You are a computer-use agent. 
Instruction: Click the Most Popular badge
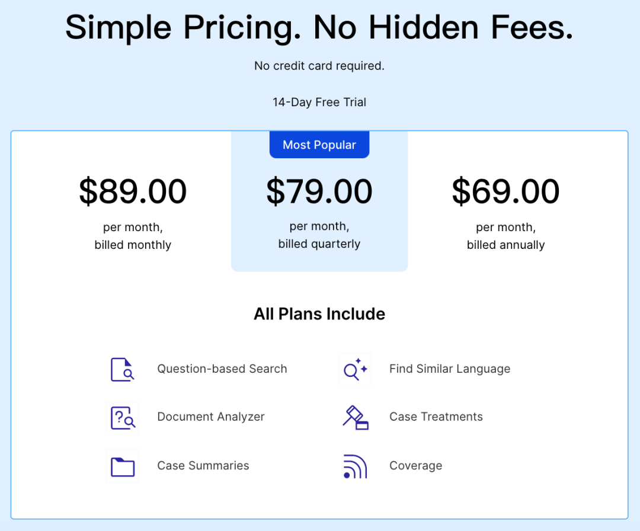pos(319,145)
